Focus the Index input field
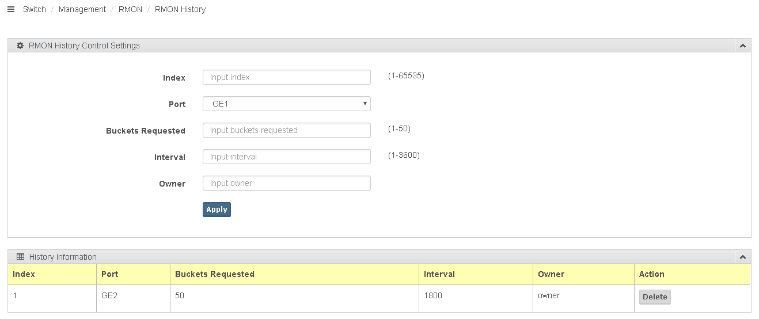 [x=287, y=77]
